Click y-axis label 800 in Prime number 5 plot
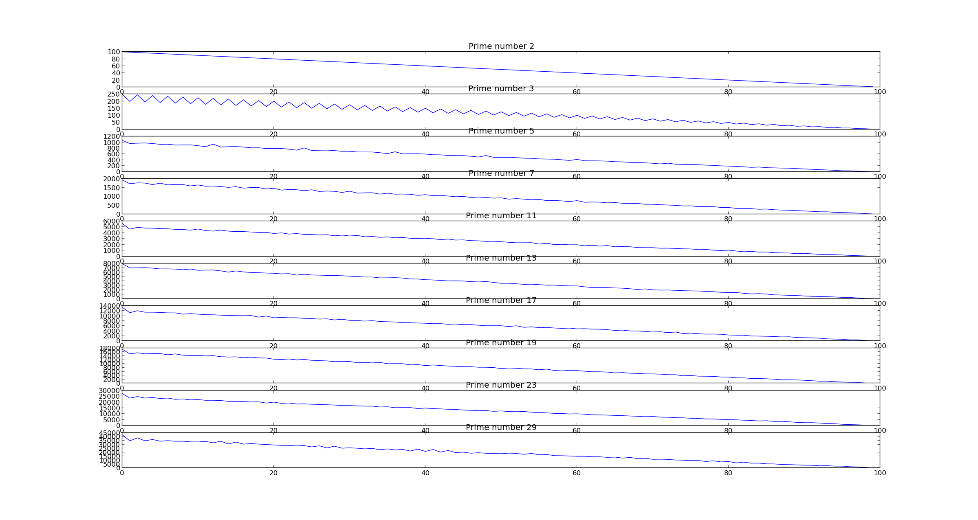978x520 pixels. click(x=114, y=148)
